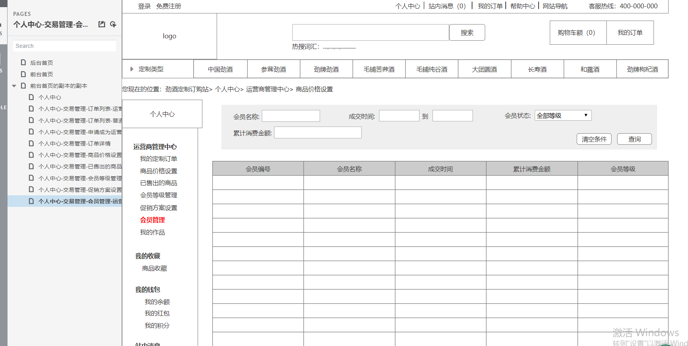Image resolution: width=688 pixels, height=346 pixels.
Task: Click the 免费注册 link
Action: click(169, 6)
